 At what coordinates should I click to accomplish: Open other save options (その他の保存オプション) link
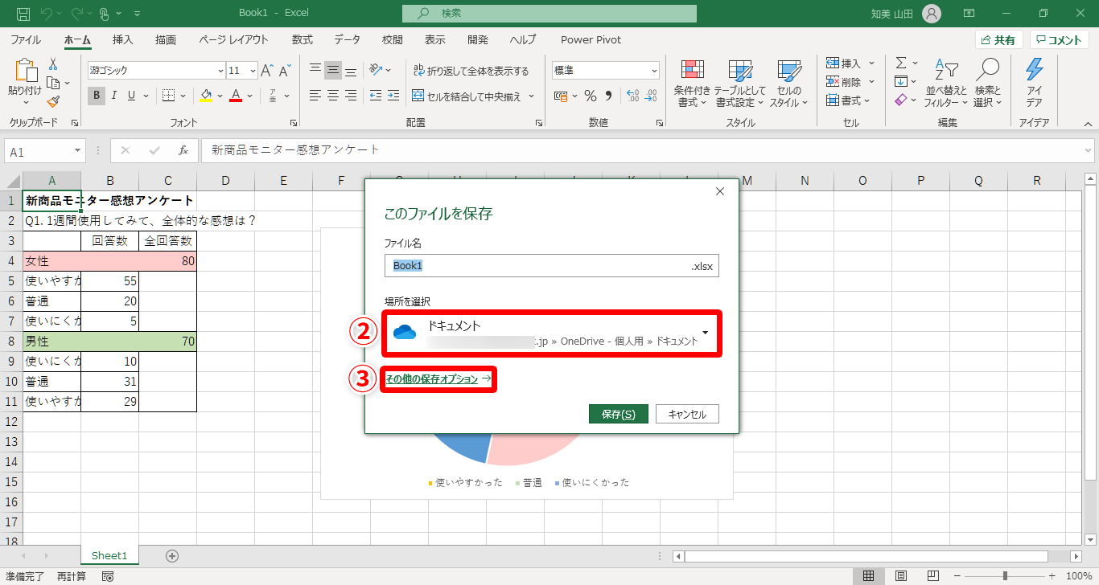click(438, 378)
